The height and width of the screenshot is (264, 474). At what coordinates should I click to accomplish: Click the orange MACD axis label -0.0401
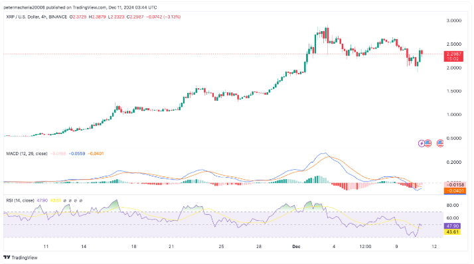[x=455, y=190]
